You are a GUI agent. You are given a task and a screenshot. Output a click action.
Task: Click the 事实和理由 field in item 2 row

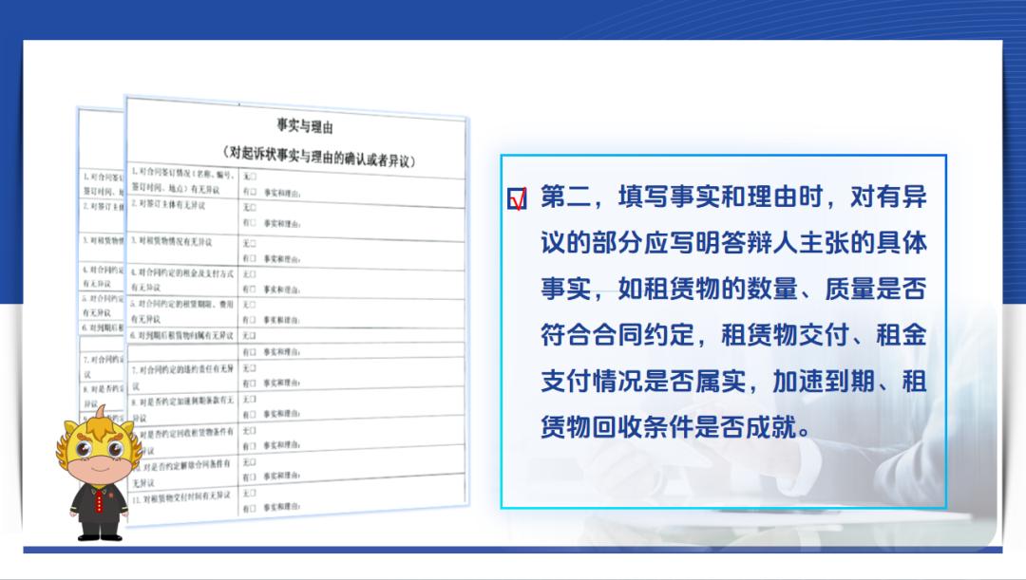point(282,225)
